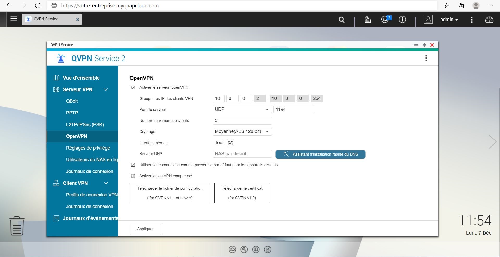The image size is (500, 257).
Task: Click second IP octet field 8
Action: 232,98
